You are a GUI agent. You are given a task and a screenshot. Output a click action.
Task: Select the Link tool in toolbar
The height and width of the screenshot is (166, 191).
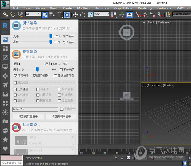coord(6,15)
